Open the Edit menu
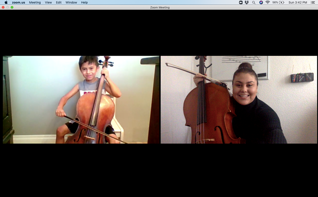 (x=59, y=3)
